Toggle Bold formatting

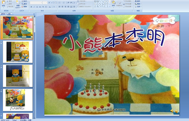click(31, 7)
